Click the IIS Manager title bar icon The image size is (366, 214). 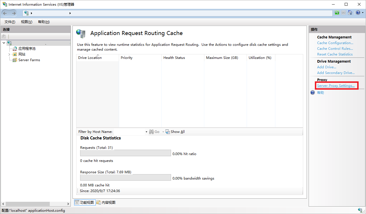[5, 4]
